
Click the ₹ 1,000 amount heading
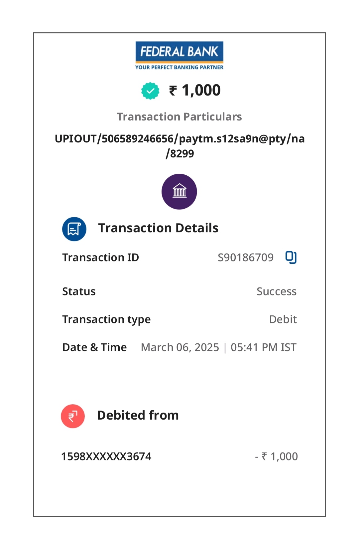point(195,90)
